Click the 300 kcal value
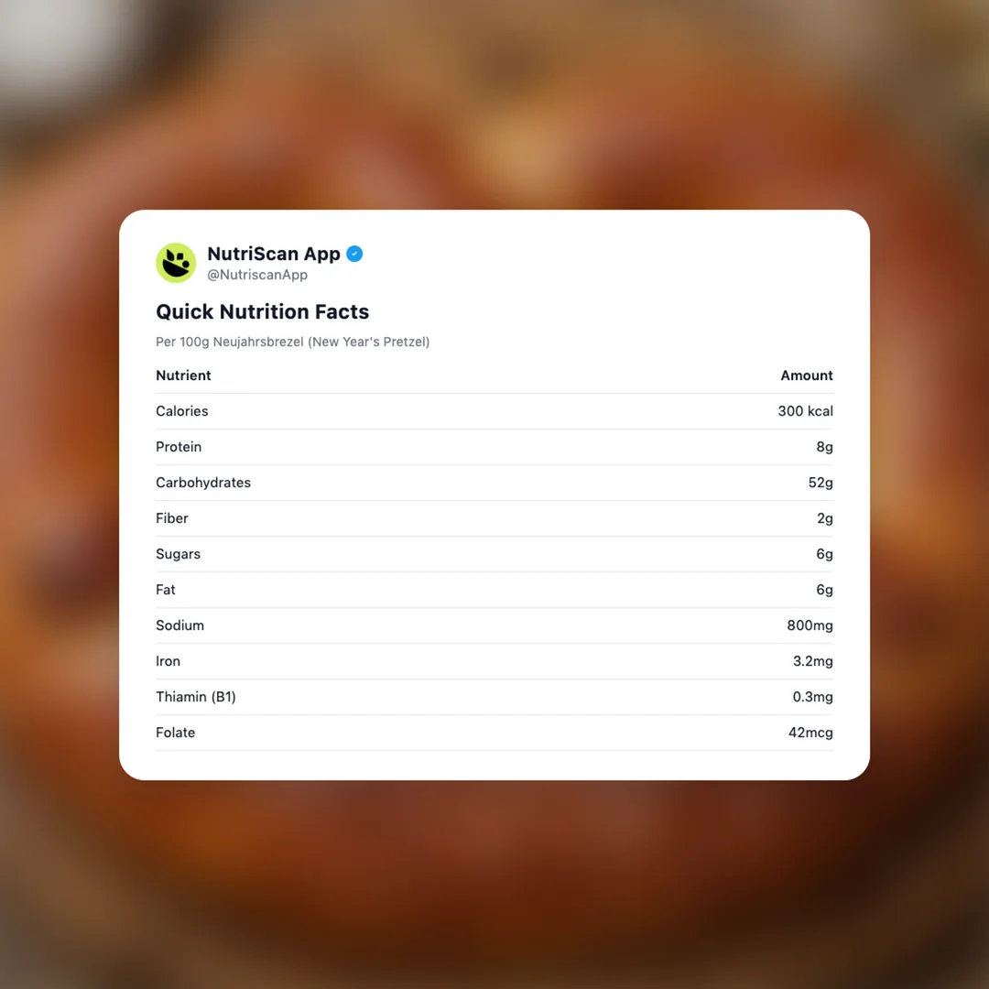This screenshot has height=989, width=989. tap(805, 411)
